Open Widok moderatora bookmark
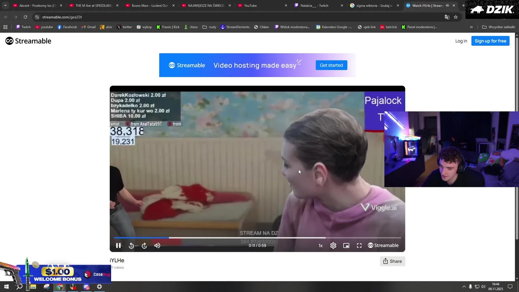Viewport: 519px width, 292px height. coord(292,27)
